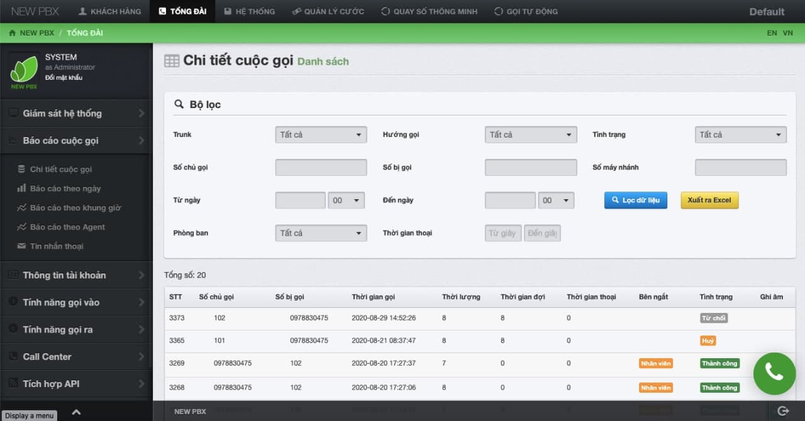The image size is (805, 421).
Task: Open the Tình trạng filter dropdown
Action: (x=741, y=134)
